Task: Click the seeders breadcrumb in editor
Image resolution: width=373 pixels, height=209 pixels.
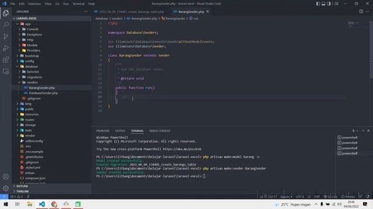Action: pos(117,18)
